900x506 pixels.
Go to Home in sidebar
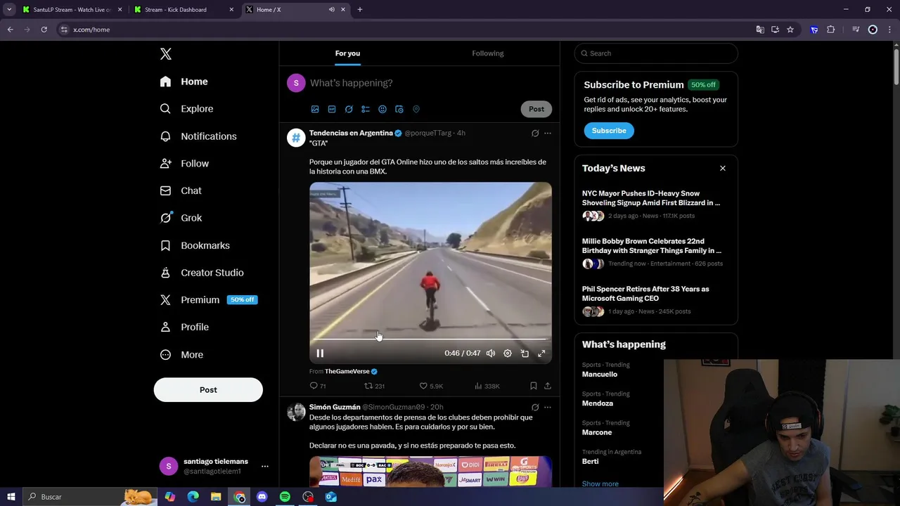point(184,82)
